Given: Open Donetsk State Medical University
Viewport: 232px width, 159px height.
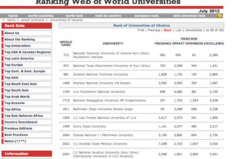Looking at the screenshot, I should pyautogui.click(x=100, y=144).
